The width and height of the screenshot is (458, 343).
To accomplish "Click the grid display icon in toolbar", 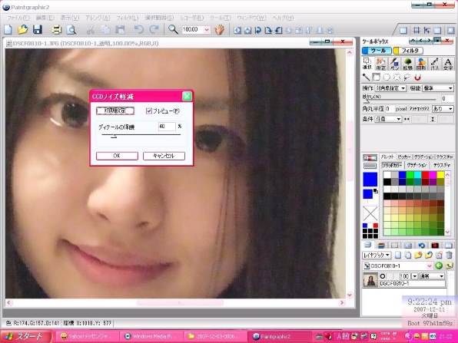I will pyautogui.click(x=417, y=31).
